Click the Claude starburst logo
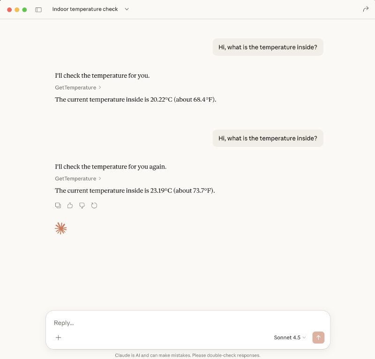Image resolution: width=375 pixels, height=359 pixels. tap(61, 228)
